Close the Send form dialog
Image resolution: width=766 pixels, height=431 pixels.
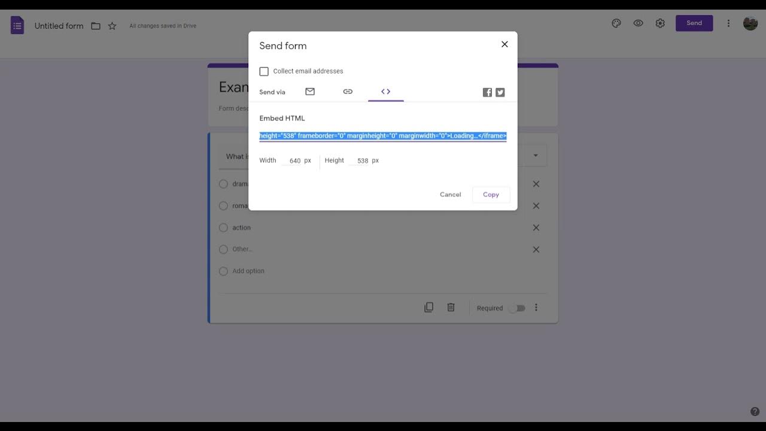(x=504, y=44)
